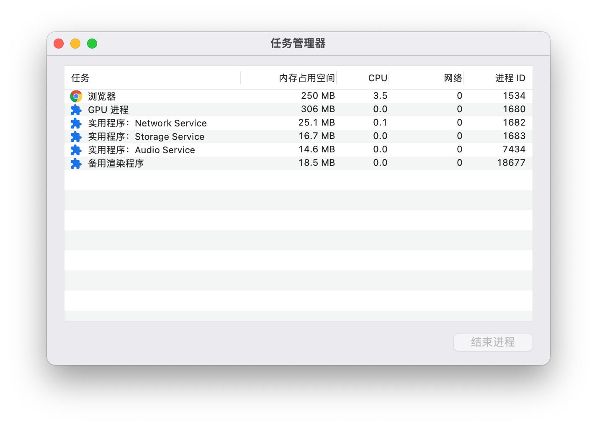Click the 16.7 MB memory value
Image resolution: width=597 pixels, height=427 pixels.
[x=317, y=136]
